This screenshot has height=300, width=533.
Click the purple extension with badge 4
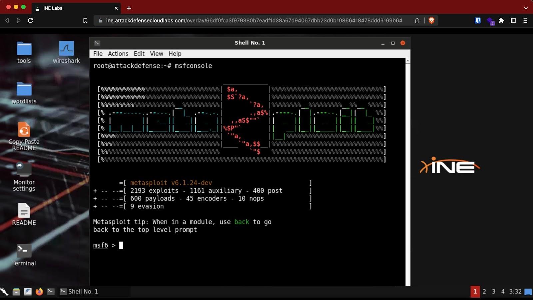coord(490,21)
